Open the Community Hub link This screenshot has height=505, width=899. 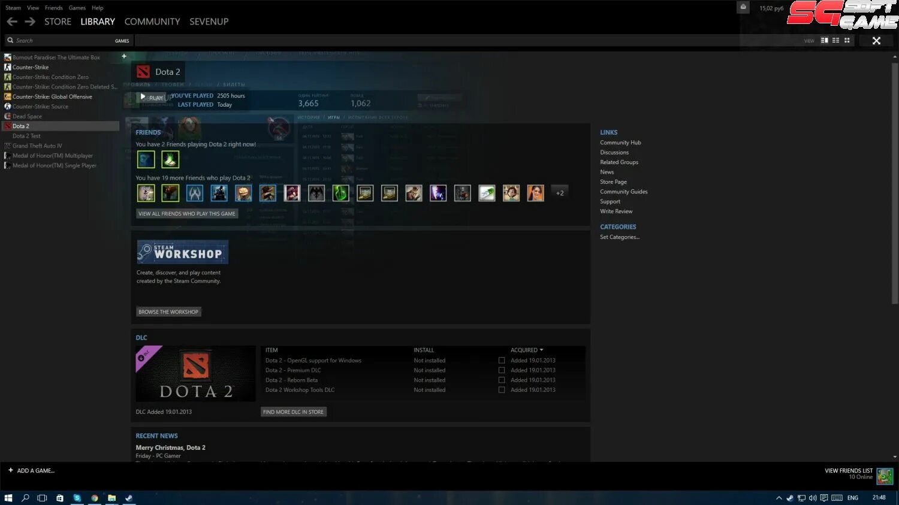tap(620, 143)
